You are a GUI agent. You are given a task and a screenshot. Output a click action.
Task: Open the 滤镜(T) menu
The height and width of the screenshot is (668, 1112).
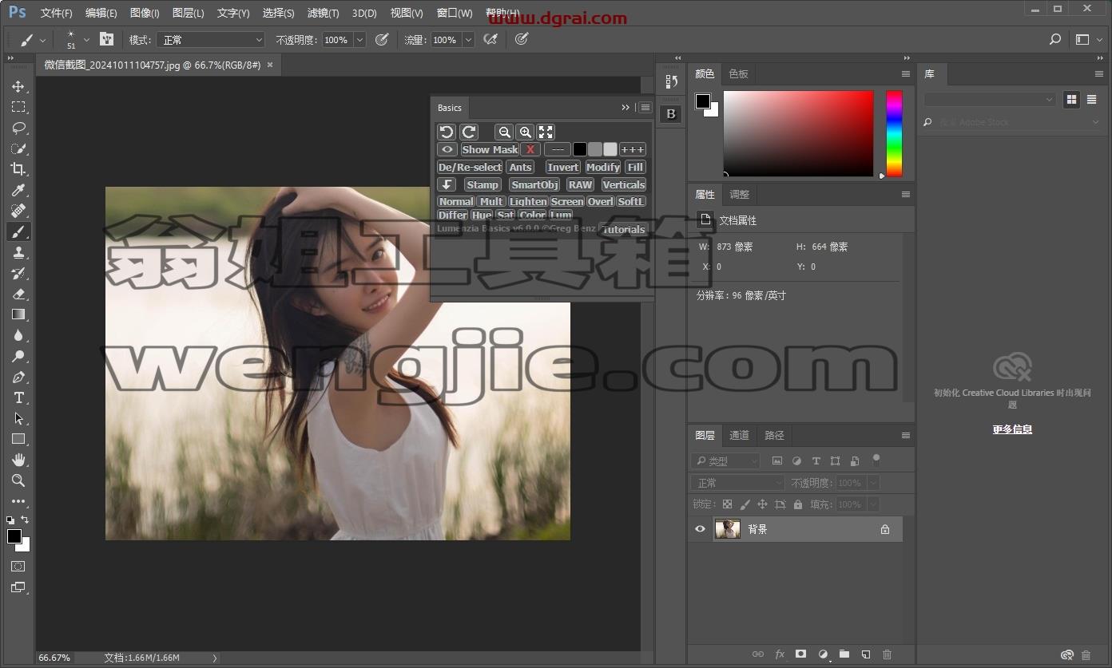(323, 13)
